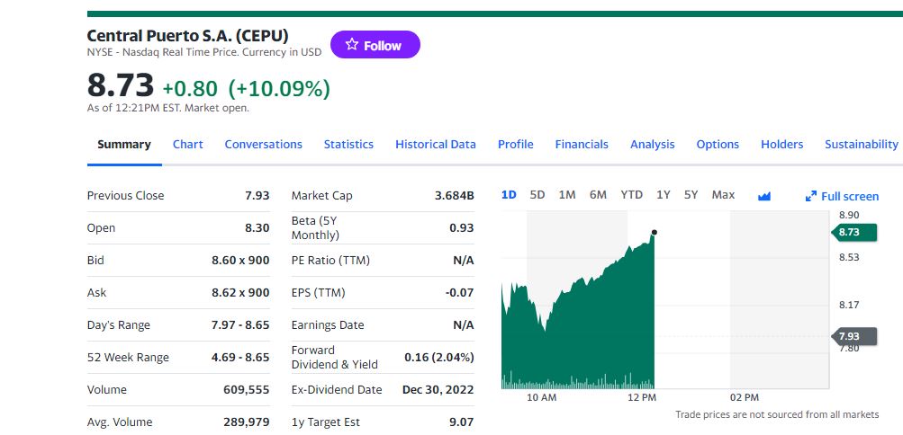Click the Open value 8.30
The height and width of the screenshot is (435, 903).
(x=257, y=227)
